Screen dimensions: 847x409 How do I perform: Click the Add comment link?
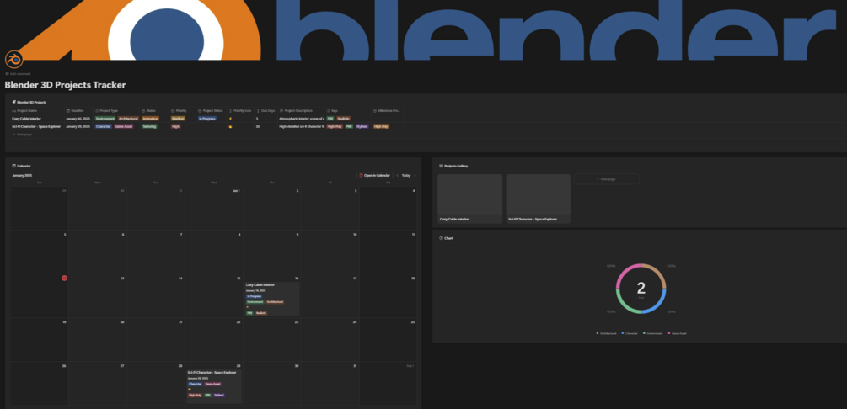tap(18, 74)
